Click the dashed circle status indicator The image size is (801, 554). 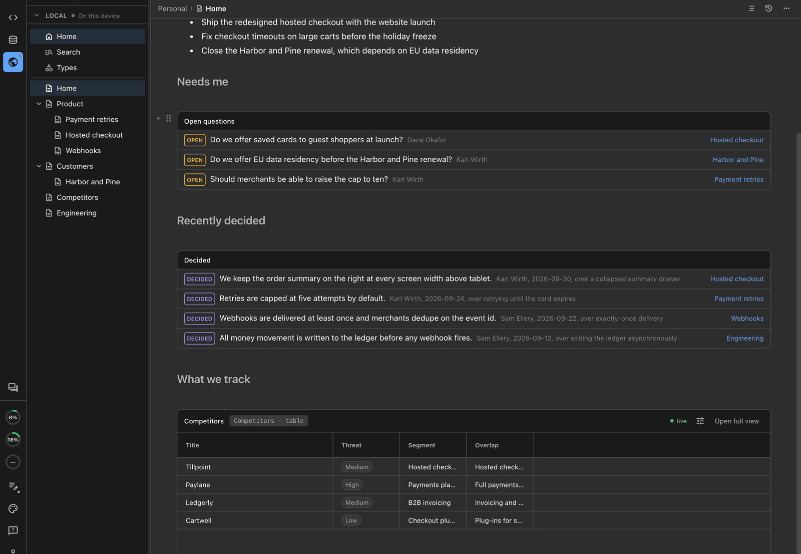pos(13,462)
